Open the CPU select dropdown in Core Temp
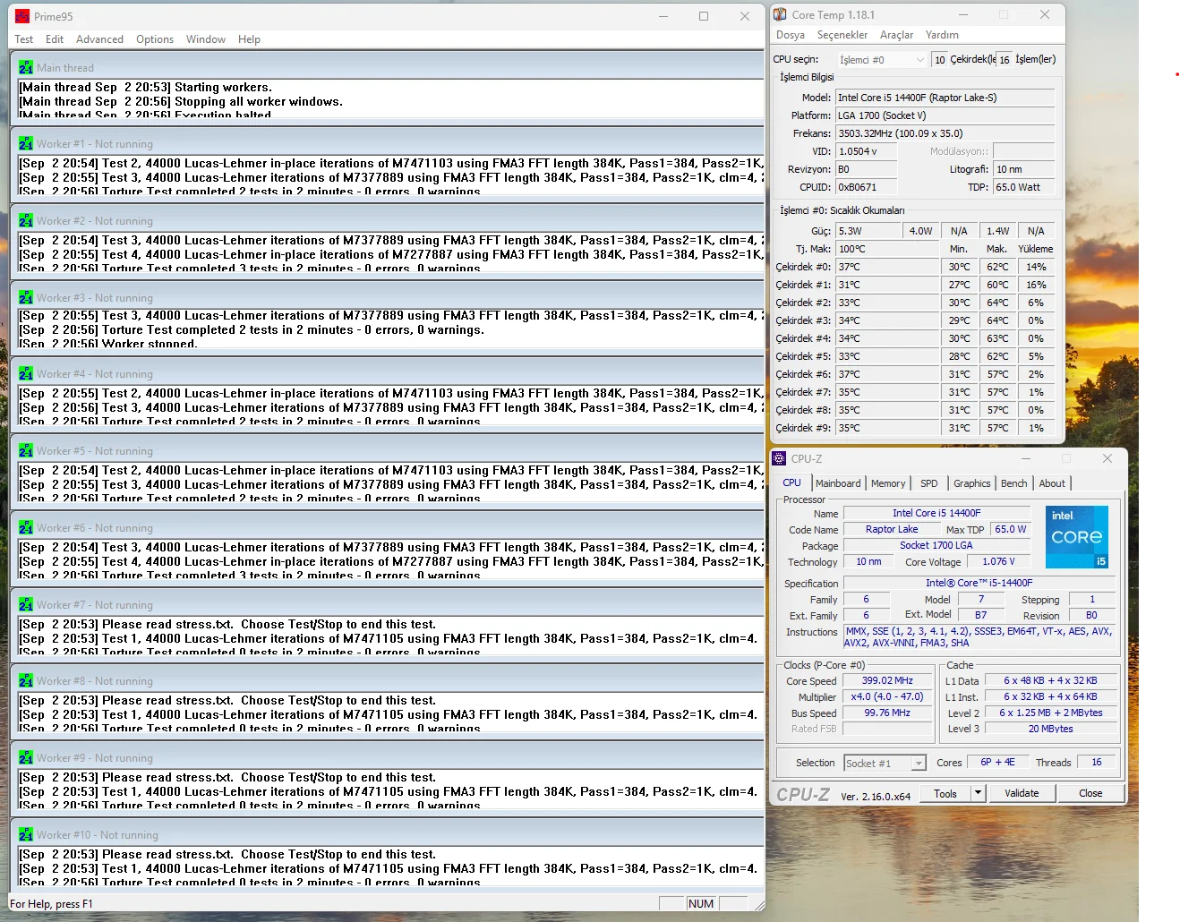 pos(882,60)
